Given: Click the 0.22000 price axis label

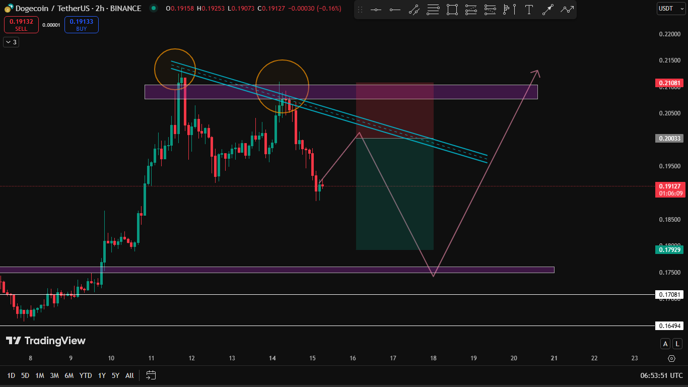Looking at the screenshot, I should (x=669, y=34).
